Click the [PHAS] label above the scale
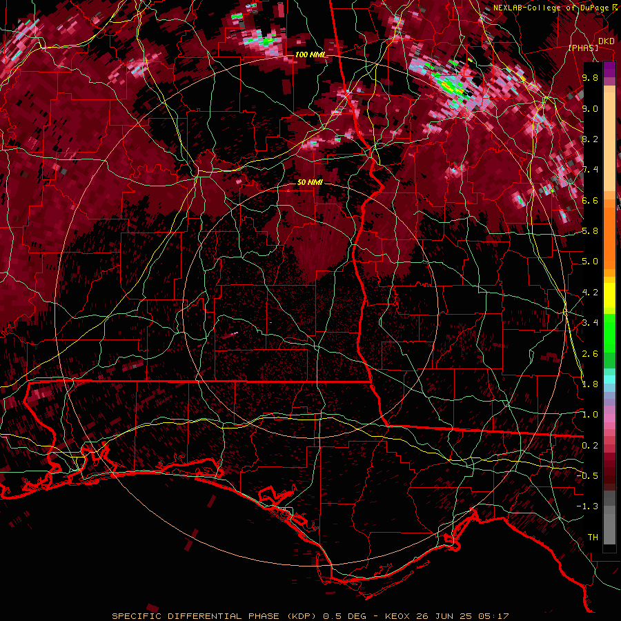 pyautogui.click(x=583, y=48)
